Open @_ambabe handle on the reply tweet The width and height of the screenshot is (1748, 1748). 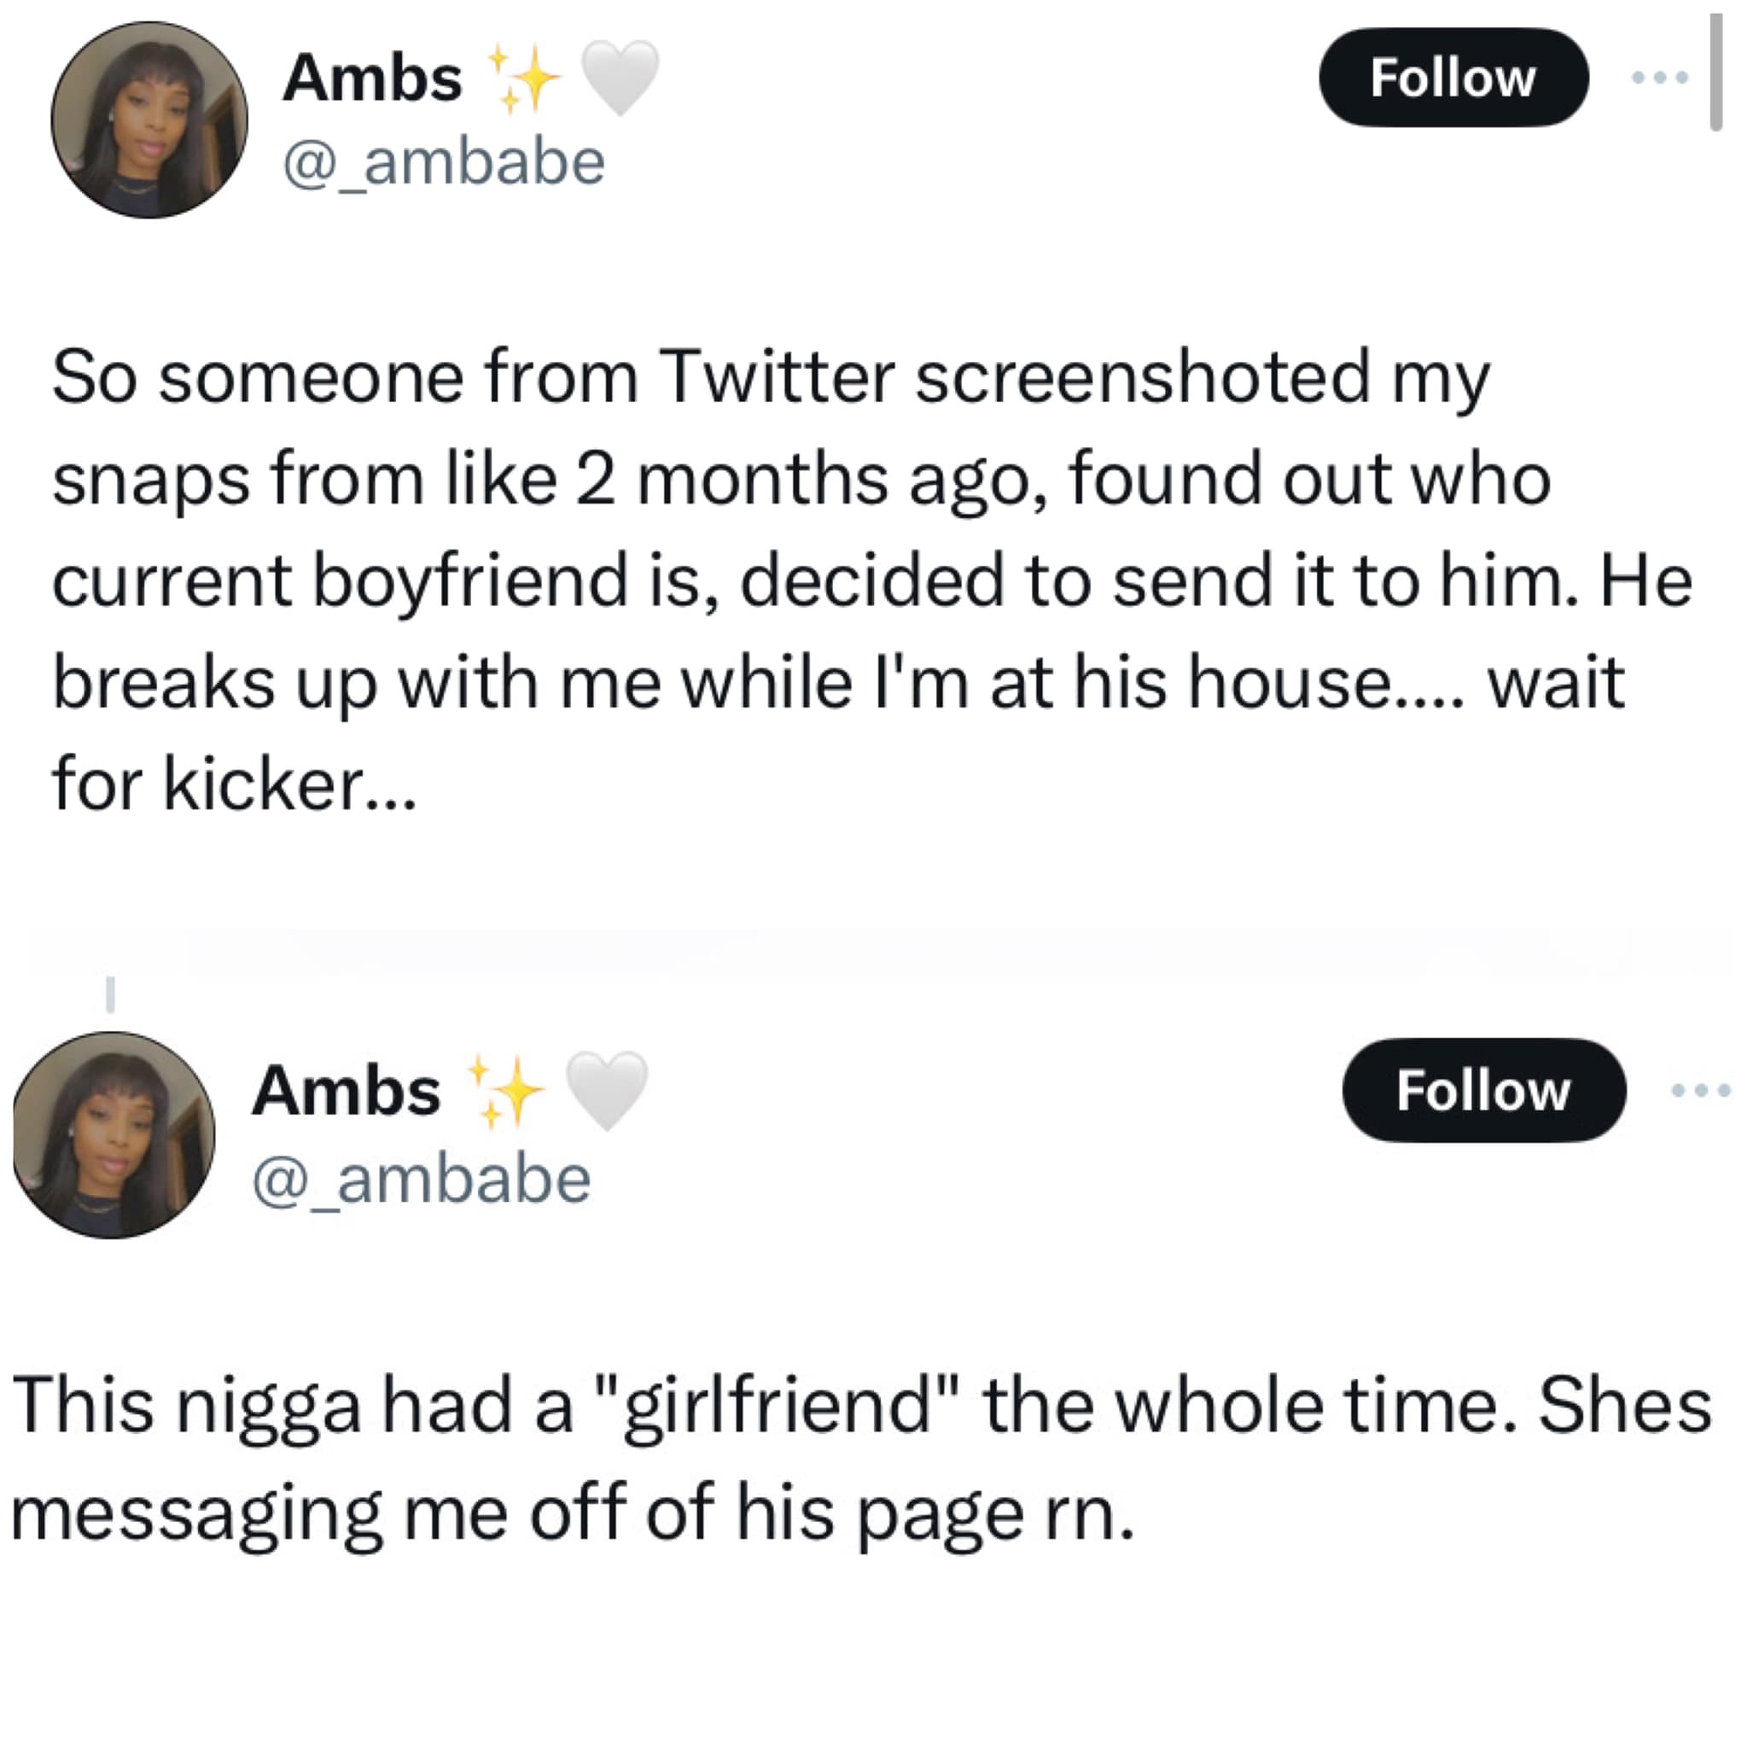(422, 1180)
